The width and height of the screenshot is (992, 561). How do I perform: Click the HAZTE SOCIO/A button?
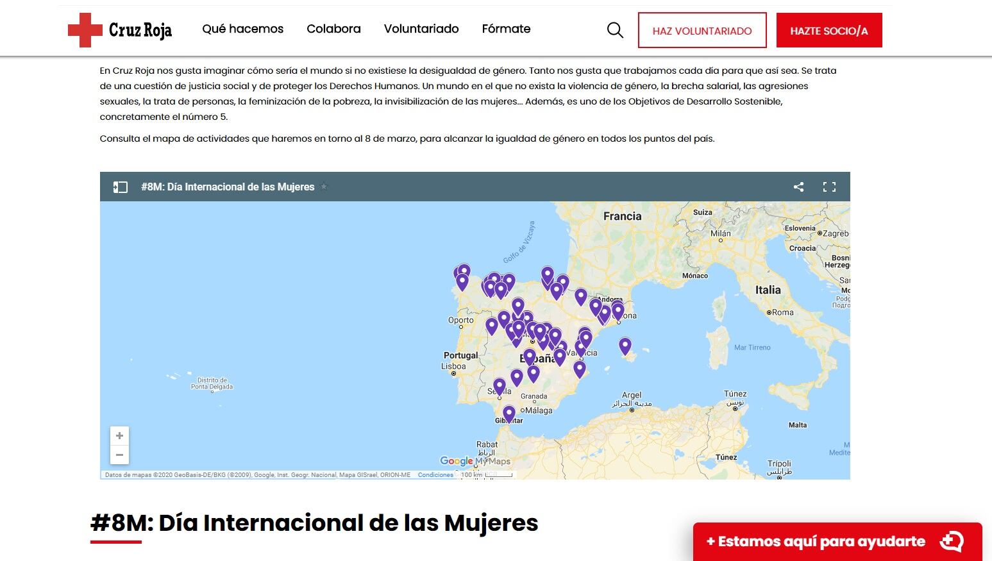828,30
